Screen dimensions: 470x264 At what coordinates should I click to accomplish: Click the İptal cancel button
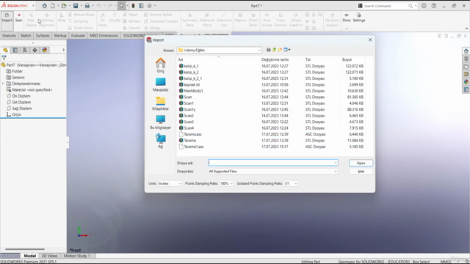(361, 172)
